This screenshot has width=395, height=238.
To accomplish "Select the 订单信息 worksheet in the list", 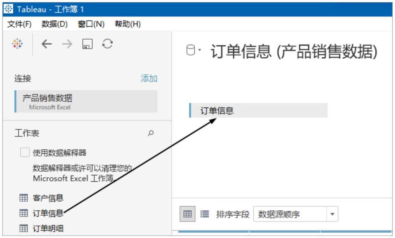I will point(48,213).
